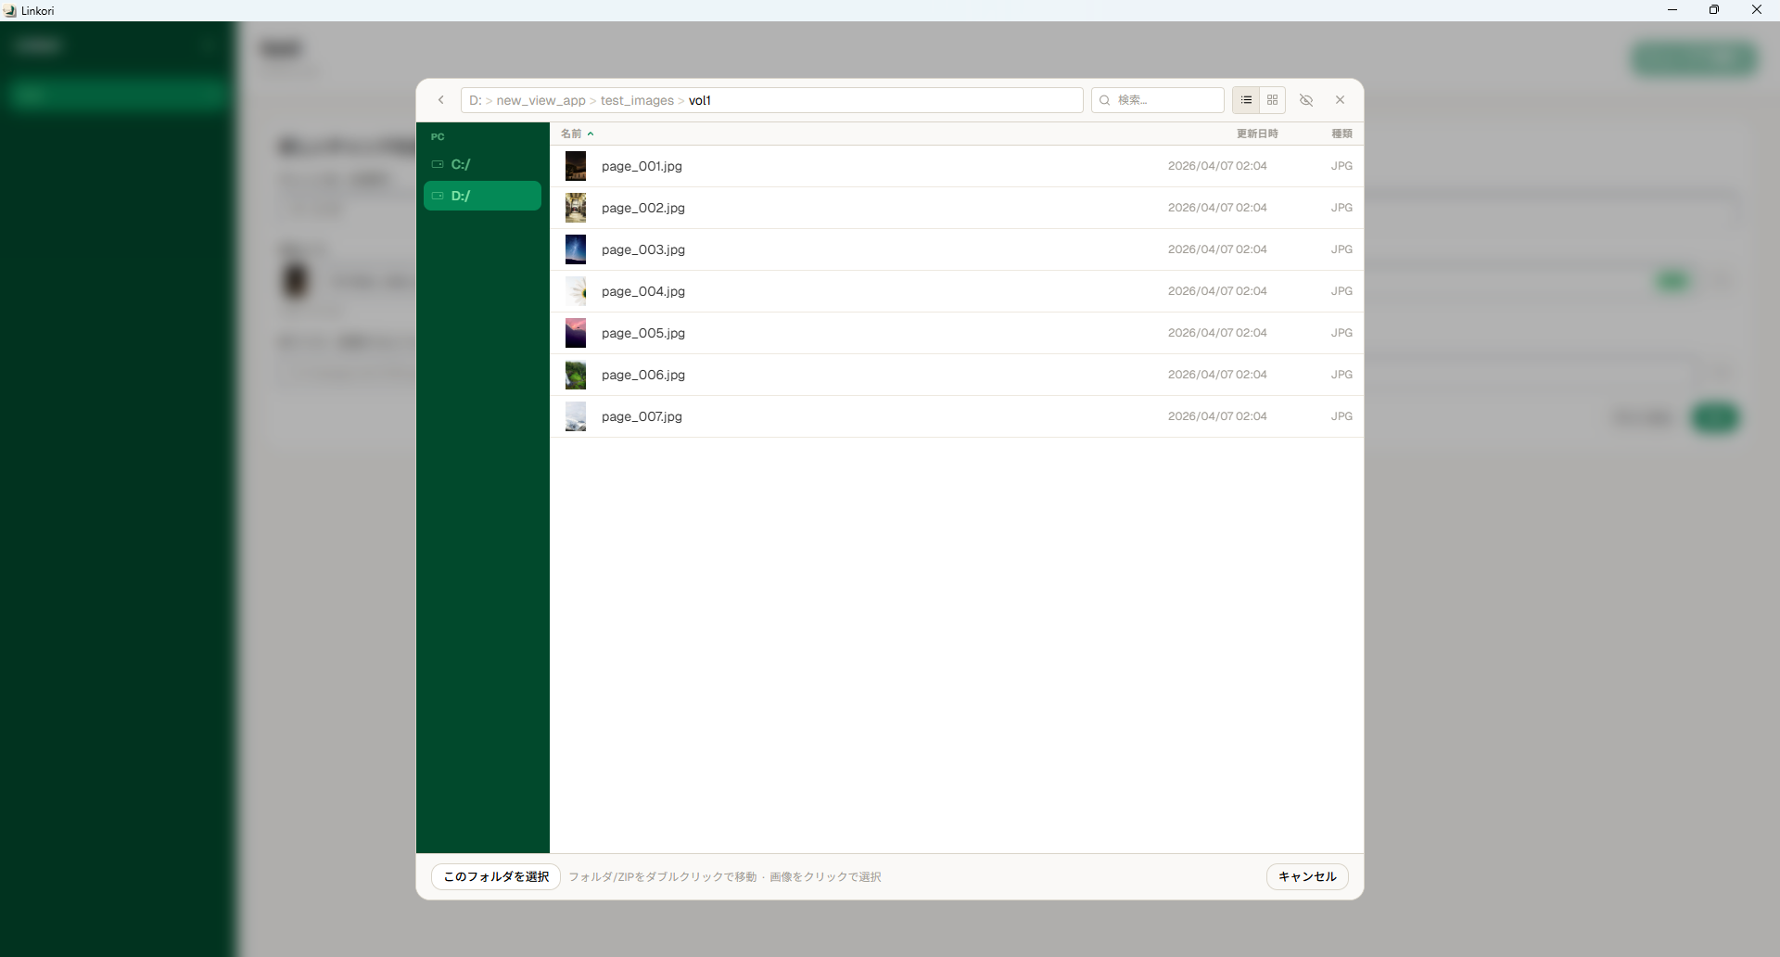
Task: Open the test_images breadcrumb folder
Action: [x=637, y=100]
